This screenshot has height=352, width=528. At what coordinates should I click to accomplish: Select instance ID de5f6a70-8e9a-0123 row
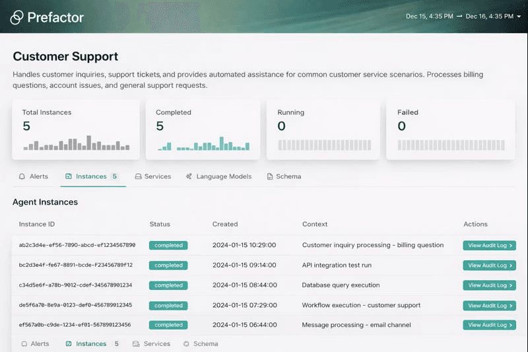(x=264, y=305)
